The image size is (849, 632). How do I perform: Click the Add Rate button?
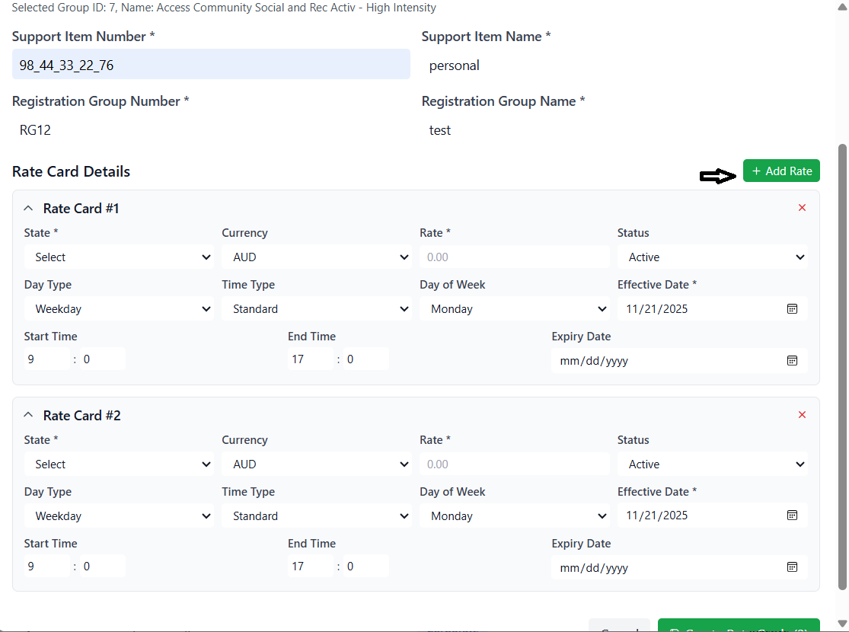(781, 171)
